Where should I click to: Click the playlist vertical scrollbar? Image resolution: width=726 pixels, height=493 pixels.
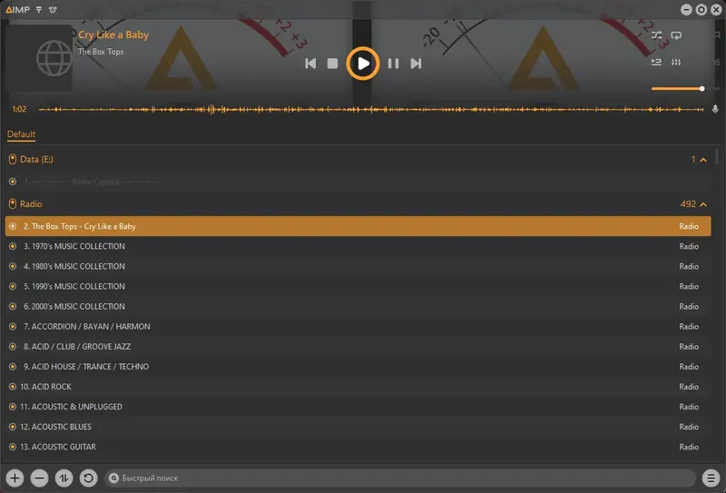coord(717,156)
